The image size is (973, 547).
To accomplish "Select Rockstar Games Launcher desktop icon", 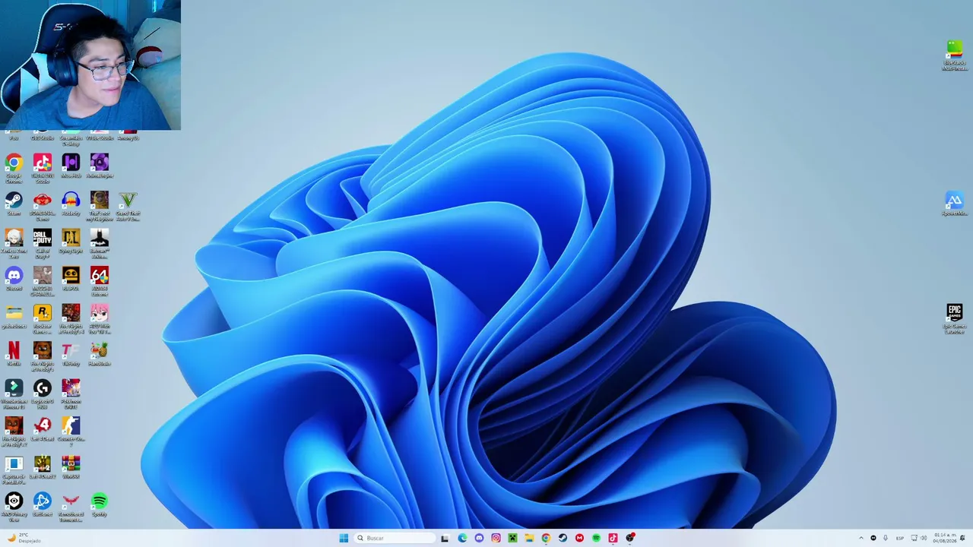I will click(x=43, y=318).
